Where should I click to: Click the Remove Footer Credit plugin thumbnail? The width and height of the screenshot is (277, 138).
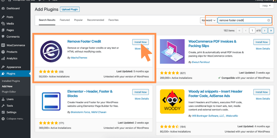(x=51, y=51)
